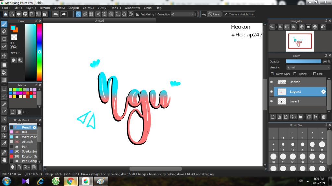
Task: Enable Clipping checkbox
Action: [295, 74]
